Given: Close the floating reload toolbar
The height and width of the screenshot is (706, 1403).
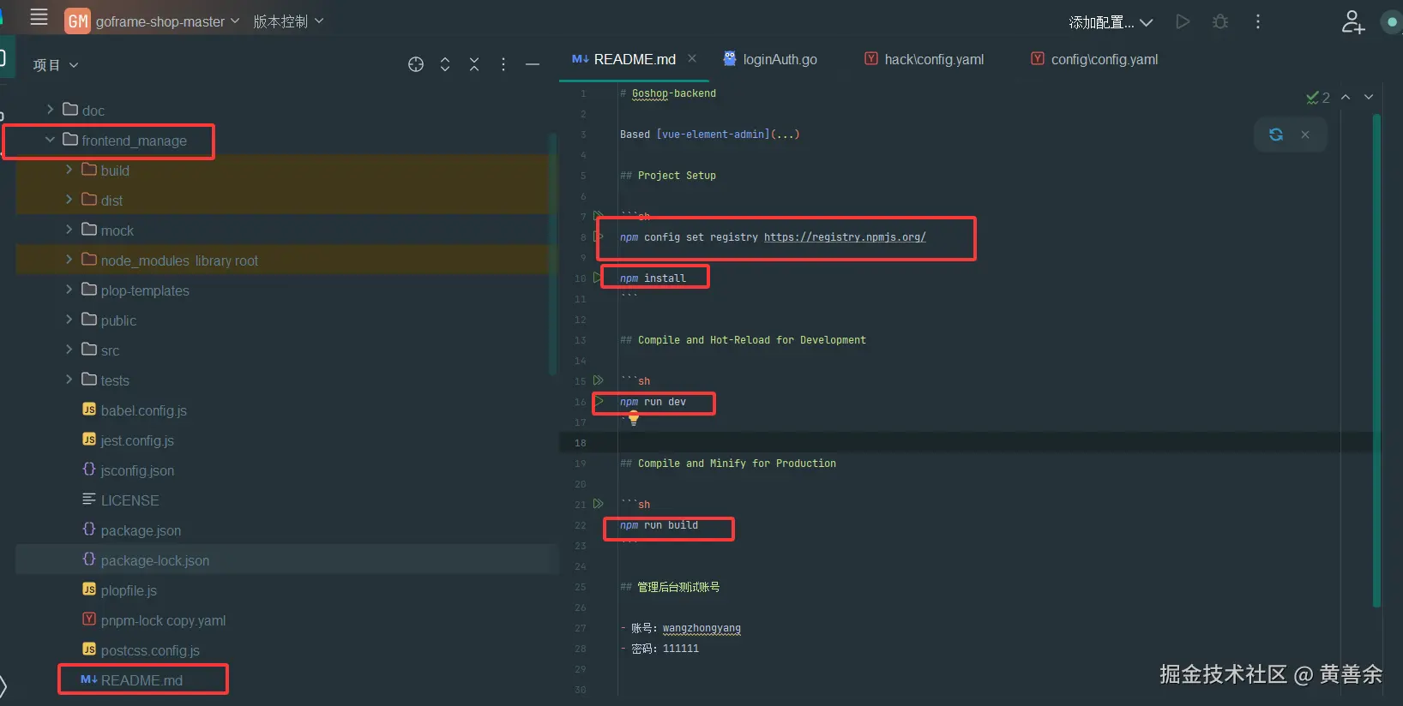Looking at the screenshot, I should (1305, 135).
